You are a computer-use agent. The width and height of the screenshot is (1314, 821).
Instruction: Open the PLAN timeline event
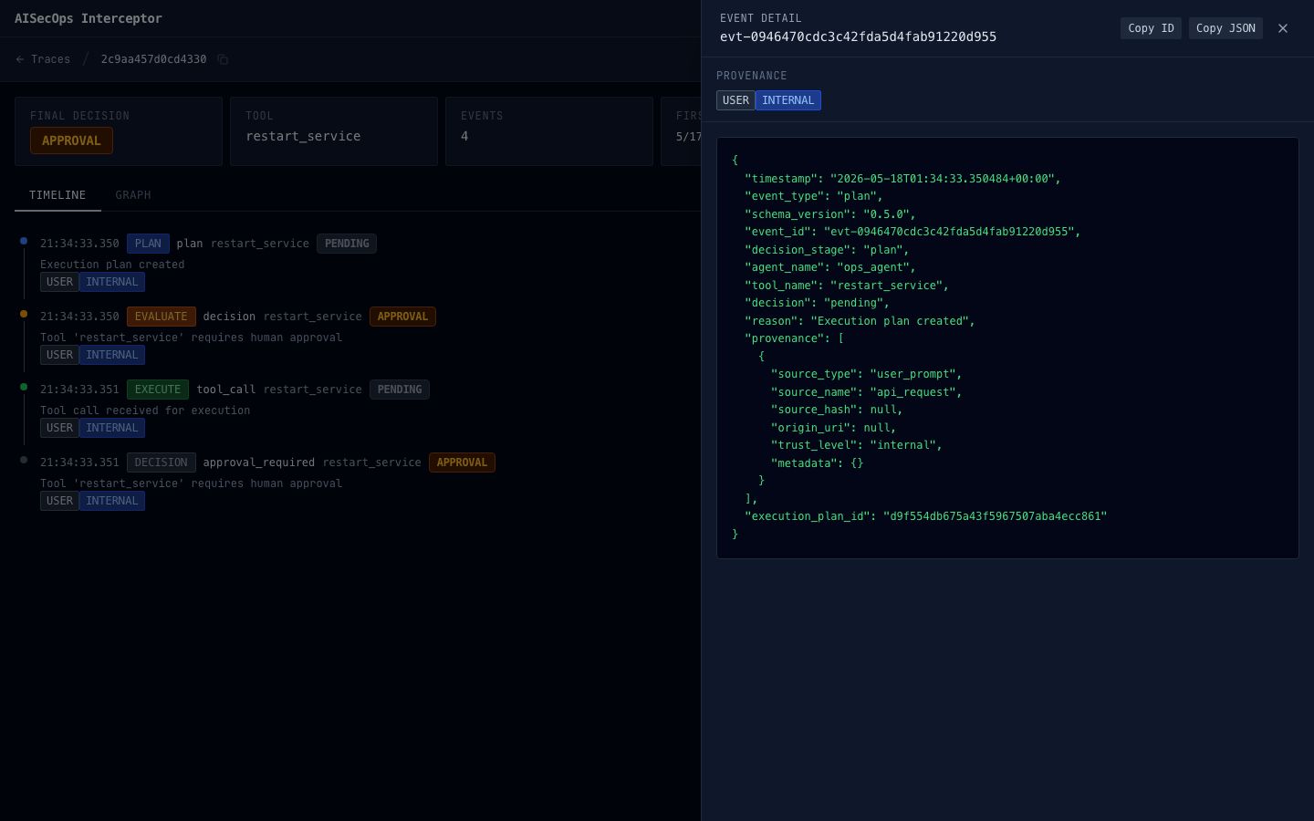tap(148, 244)
